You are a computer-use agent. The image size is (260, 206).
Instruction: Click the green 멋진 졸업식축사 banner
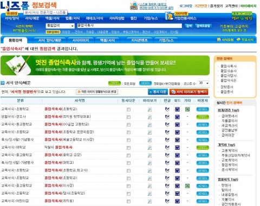click(105, 65)
